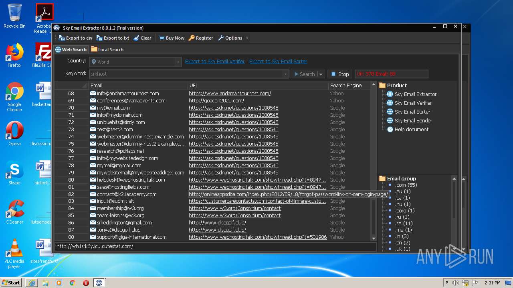Screen dimensions: 513x288
Task: Clear the results with the Clear button
Action: [x=142, y=38]
